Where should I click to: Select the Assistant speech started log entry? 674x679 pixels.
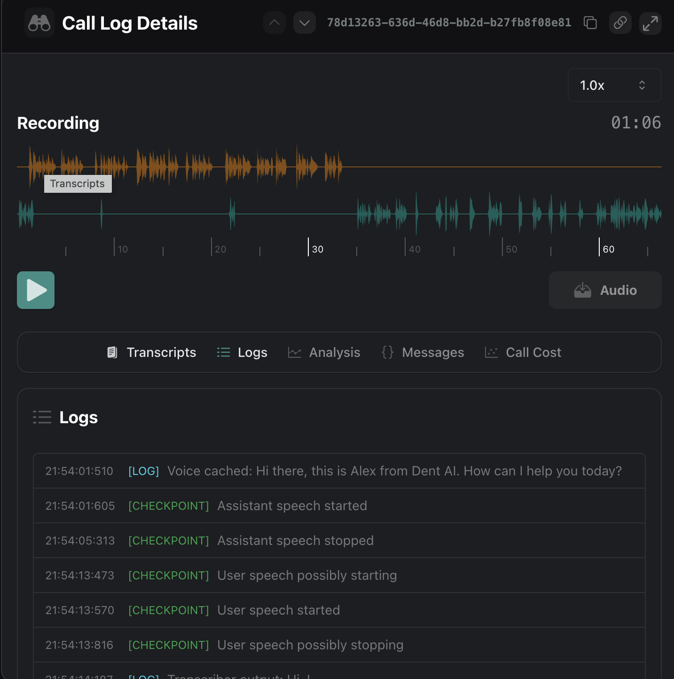tap(292, 505)
